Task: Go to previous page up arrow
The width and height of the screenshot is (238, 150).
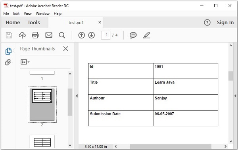Action: point(81,35)
